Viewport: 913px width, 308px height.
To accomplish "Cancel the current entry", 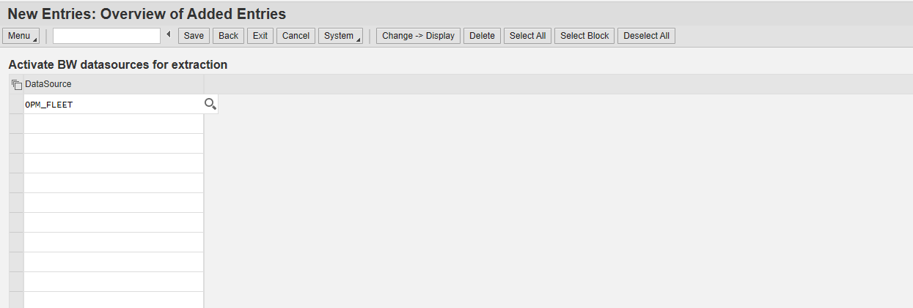I will click(x=296, y=36).
